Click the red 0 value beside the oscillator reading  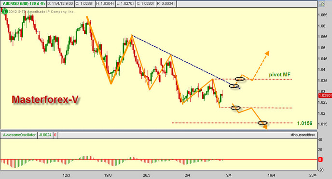point(55,135)
